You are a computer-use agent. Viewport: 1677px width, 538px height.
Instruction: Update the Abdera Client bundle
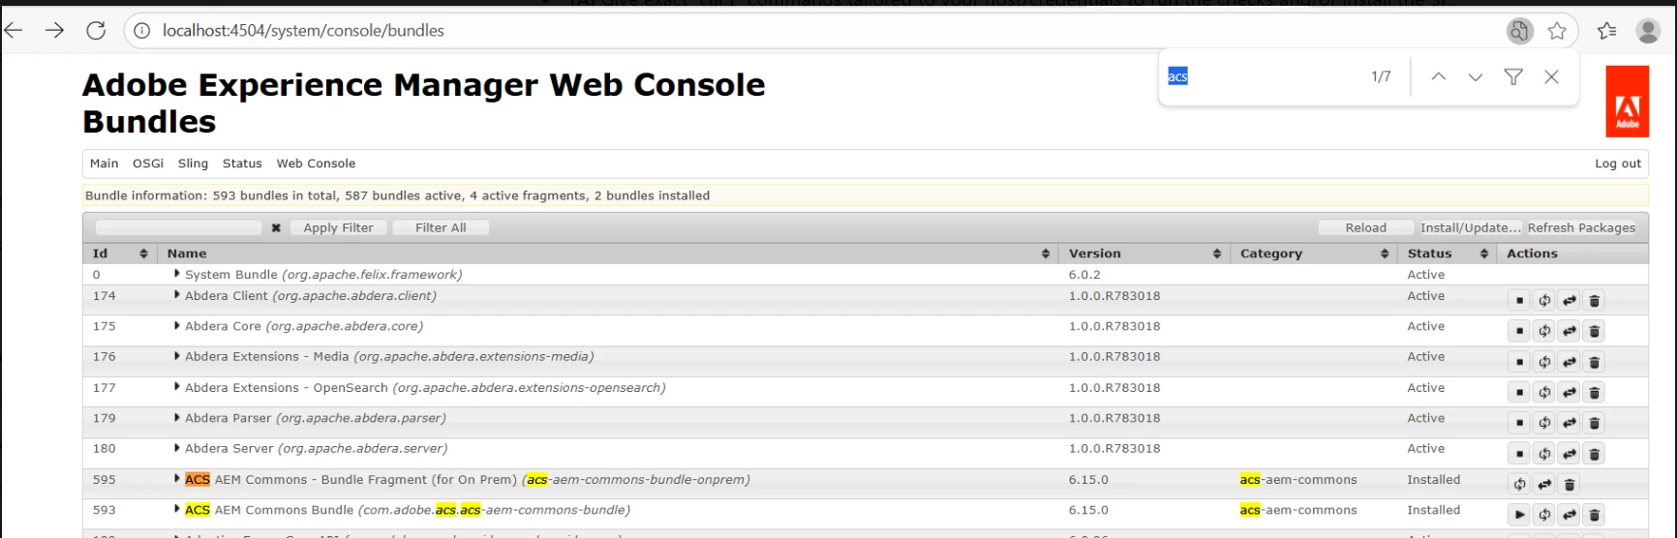click(1570, 301)
